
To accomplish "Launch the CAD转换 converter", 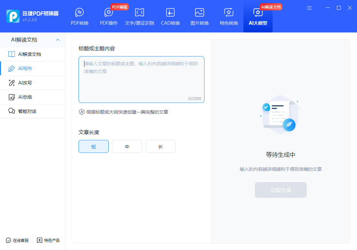I will click(x=170, y=16).
